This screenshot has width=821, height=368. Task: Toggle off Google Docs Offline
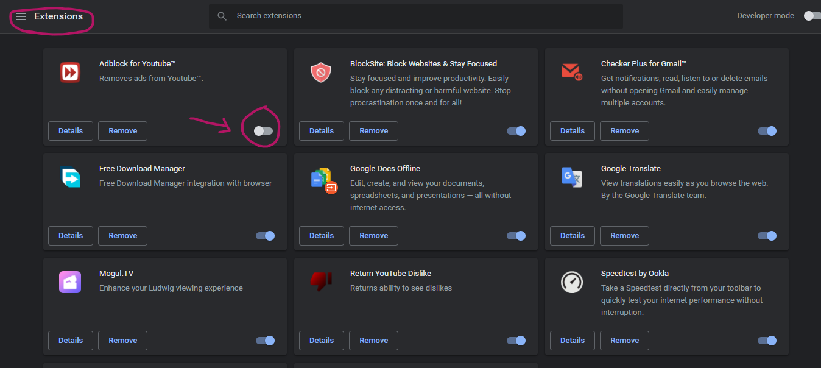point(516,236)
